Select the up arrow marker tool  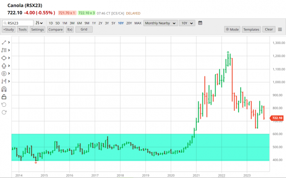[4, 66]
